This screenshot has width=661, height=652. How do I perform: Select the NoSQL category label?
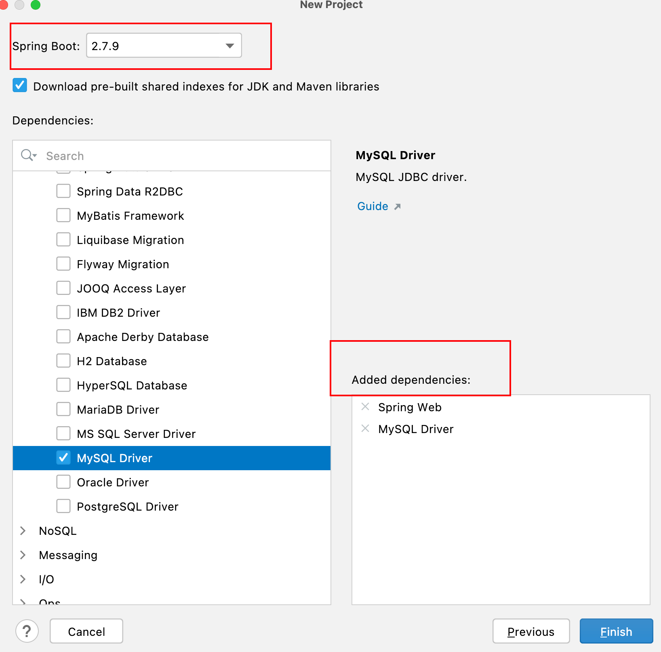pyautogui.click(x=58, y=531)
